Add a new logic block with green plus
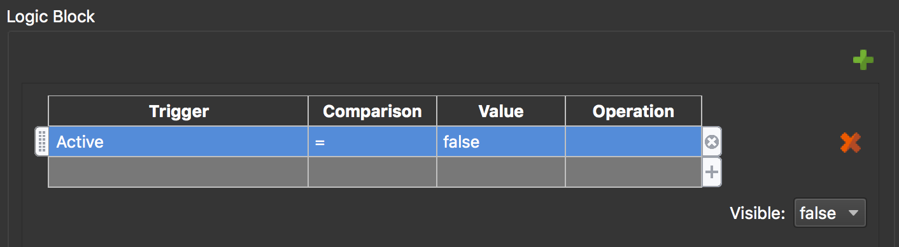The width and height of the screenshot is (899, 247). tap(863, 60)
